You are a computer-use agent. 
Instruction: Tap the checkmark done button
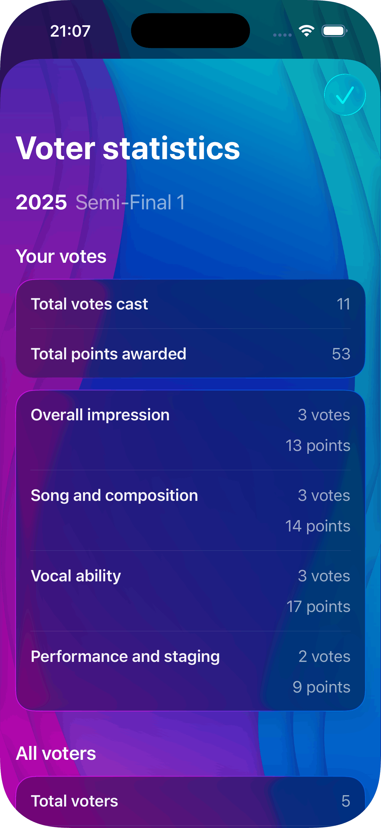(x=345, y=95)
